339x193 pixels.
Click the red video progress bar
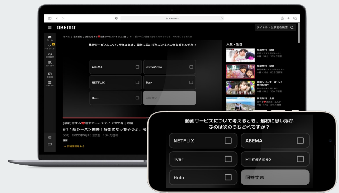point(105,118)
